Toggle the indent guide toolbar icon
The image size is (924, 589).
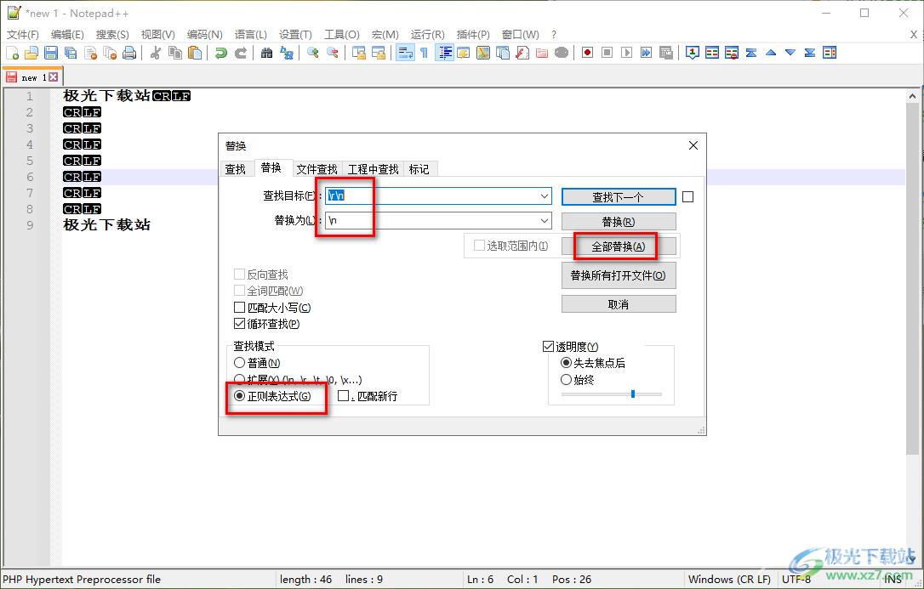click(444, 53)
